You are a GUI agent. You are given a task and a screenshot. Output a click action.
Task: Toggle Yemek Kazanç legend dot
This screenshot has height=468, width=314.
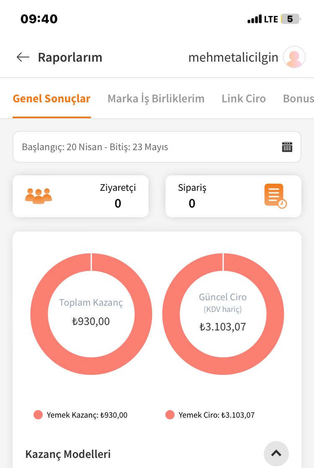(38, 415)
